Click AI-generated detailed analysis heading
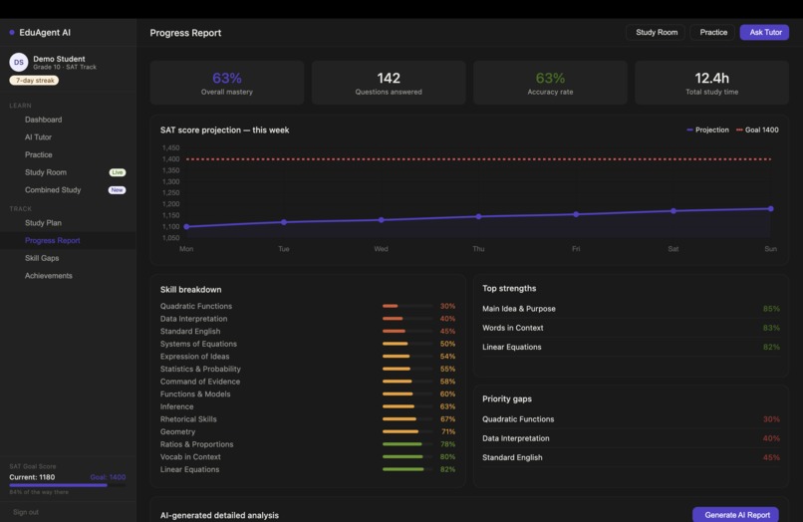 coord(219,515)
